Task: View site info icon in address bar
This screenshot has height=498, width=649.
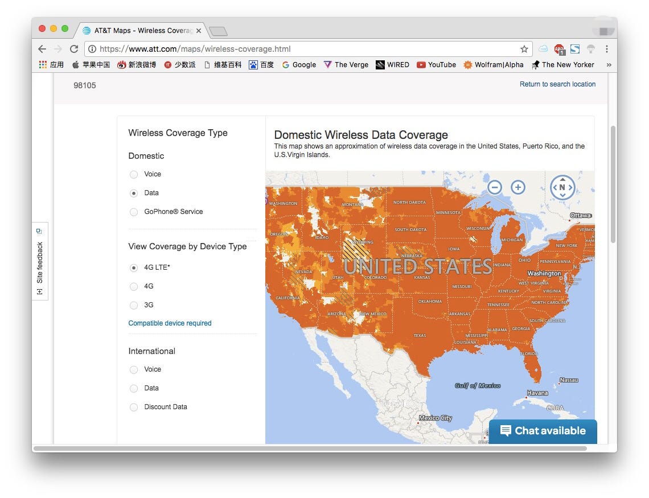Action: [x=92, y=49]
